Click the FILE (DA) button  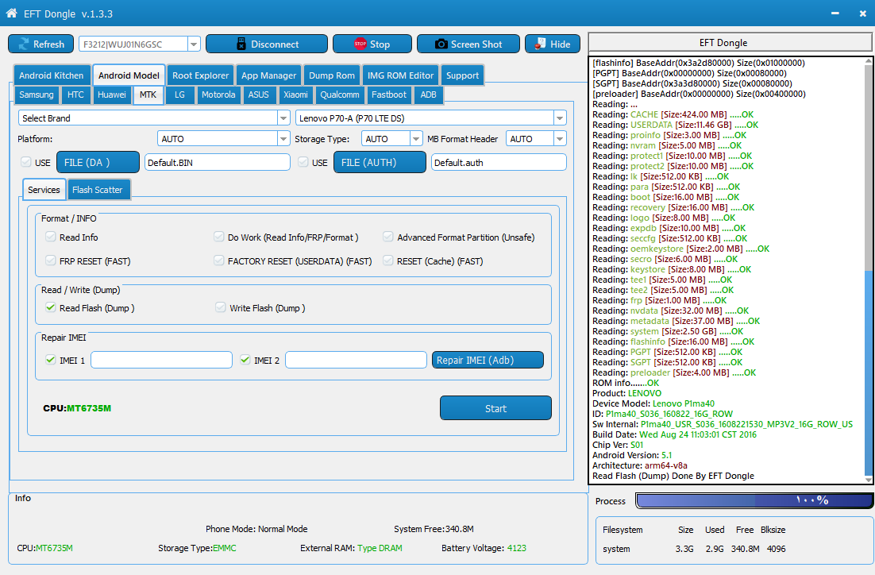(98, 163)
